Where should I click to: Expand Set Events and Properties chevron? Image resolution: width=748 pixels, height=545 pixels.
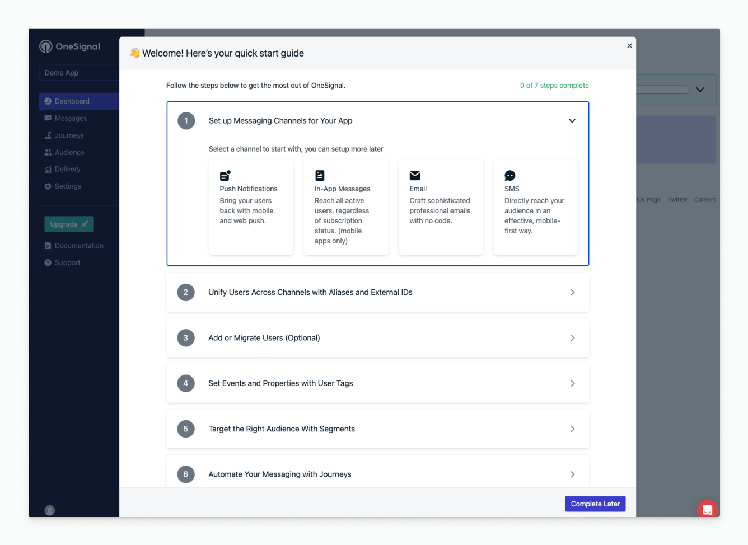pyautogui.click(x=572, y=383)
